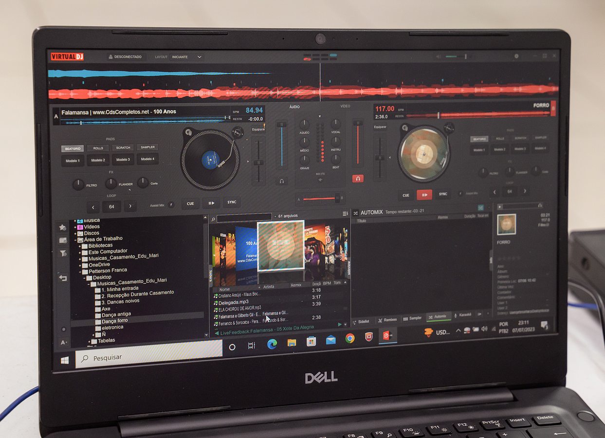The image size is (605, 438).
Task: Click the DESCONECTADO login button
Action: click(x=125, y=57)
